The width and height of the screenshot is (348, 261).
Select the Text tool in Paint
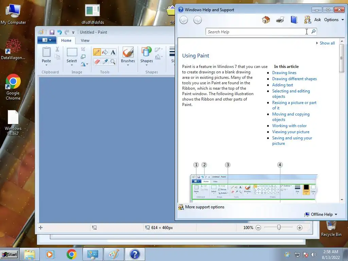pos(113,52)
